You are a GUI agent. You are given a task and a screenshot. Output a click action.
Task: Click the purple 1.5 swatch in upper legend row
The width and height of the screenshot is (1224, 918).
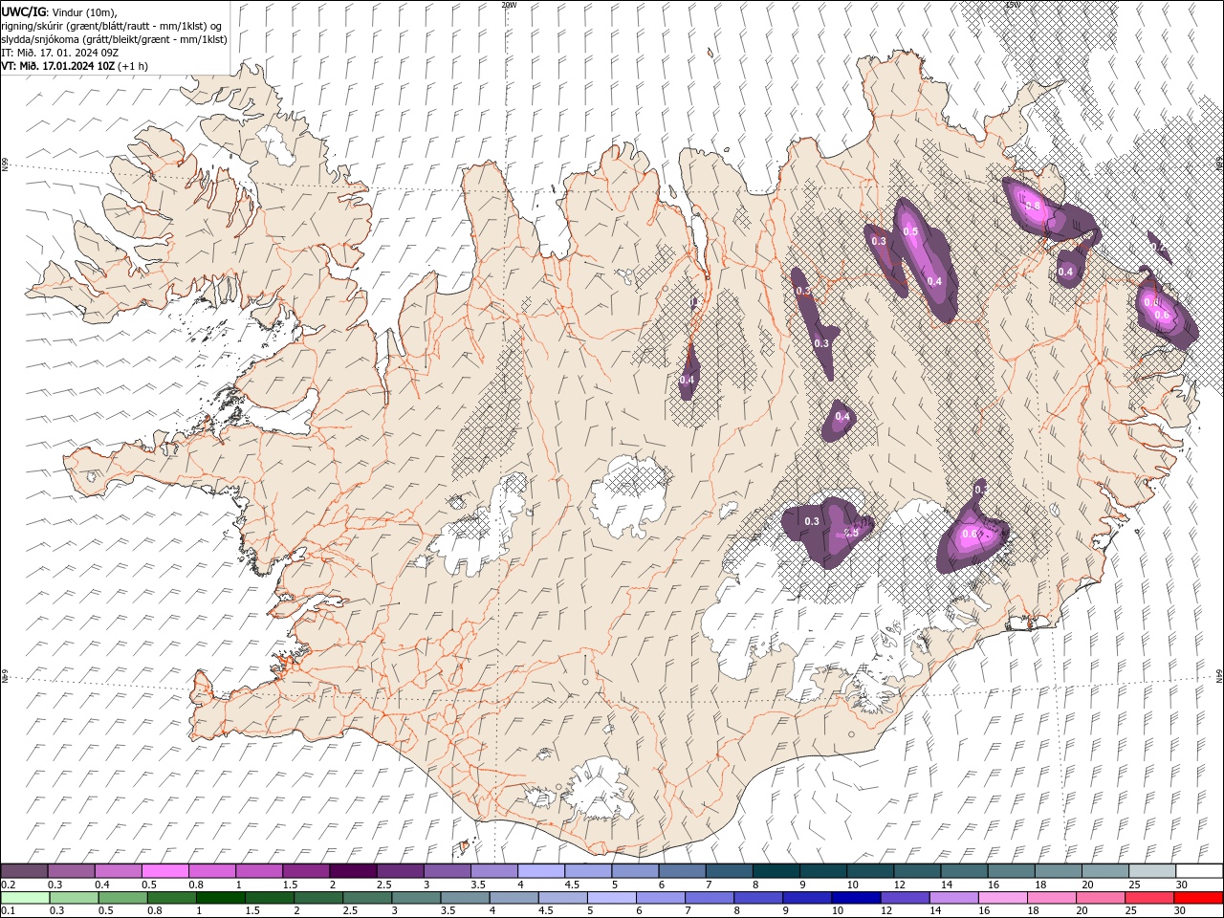point(306,871)
